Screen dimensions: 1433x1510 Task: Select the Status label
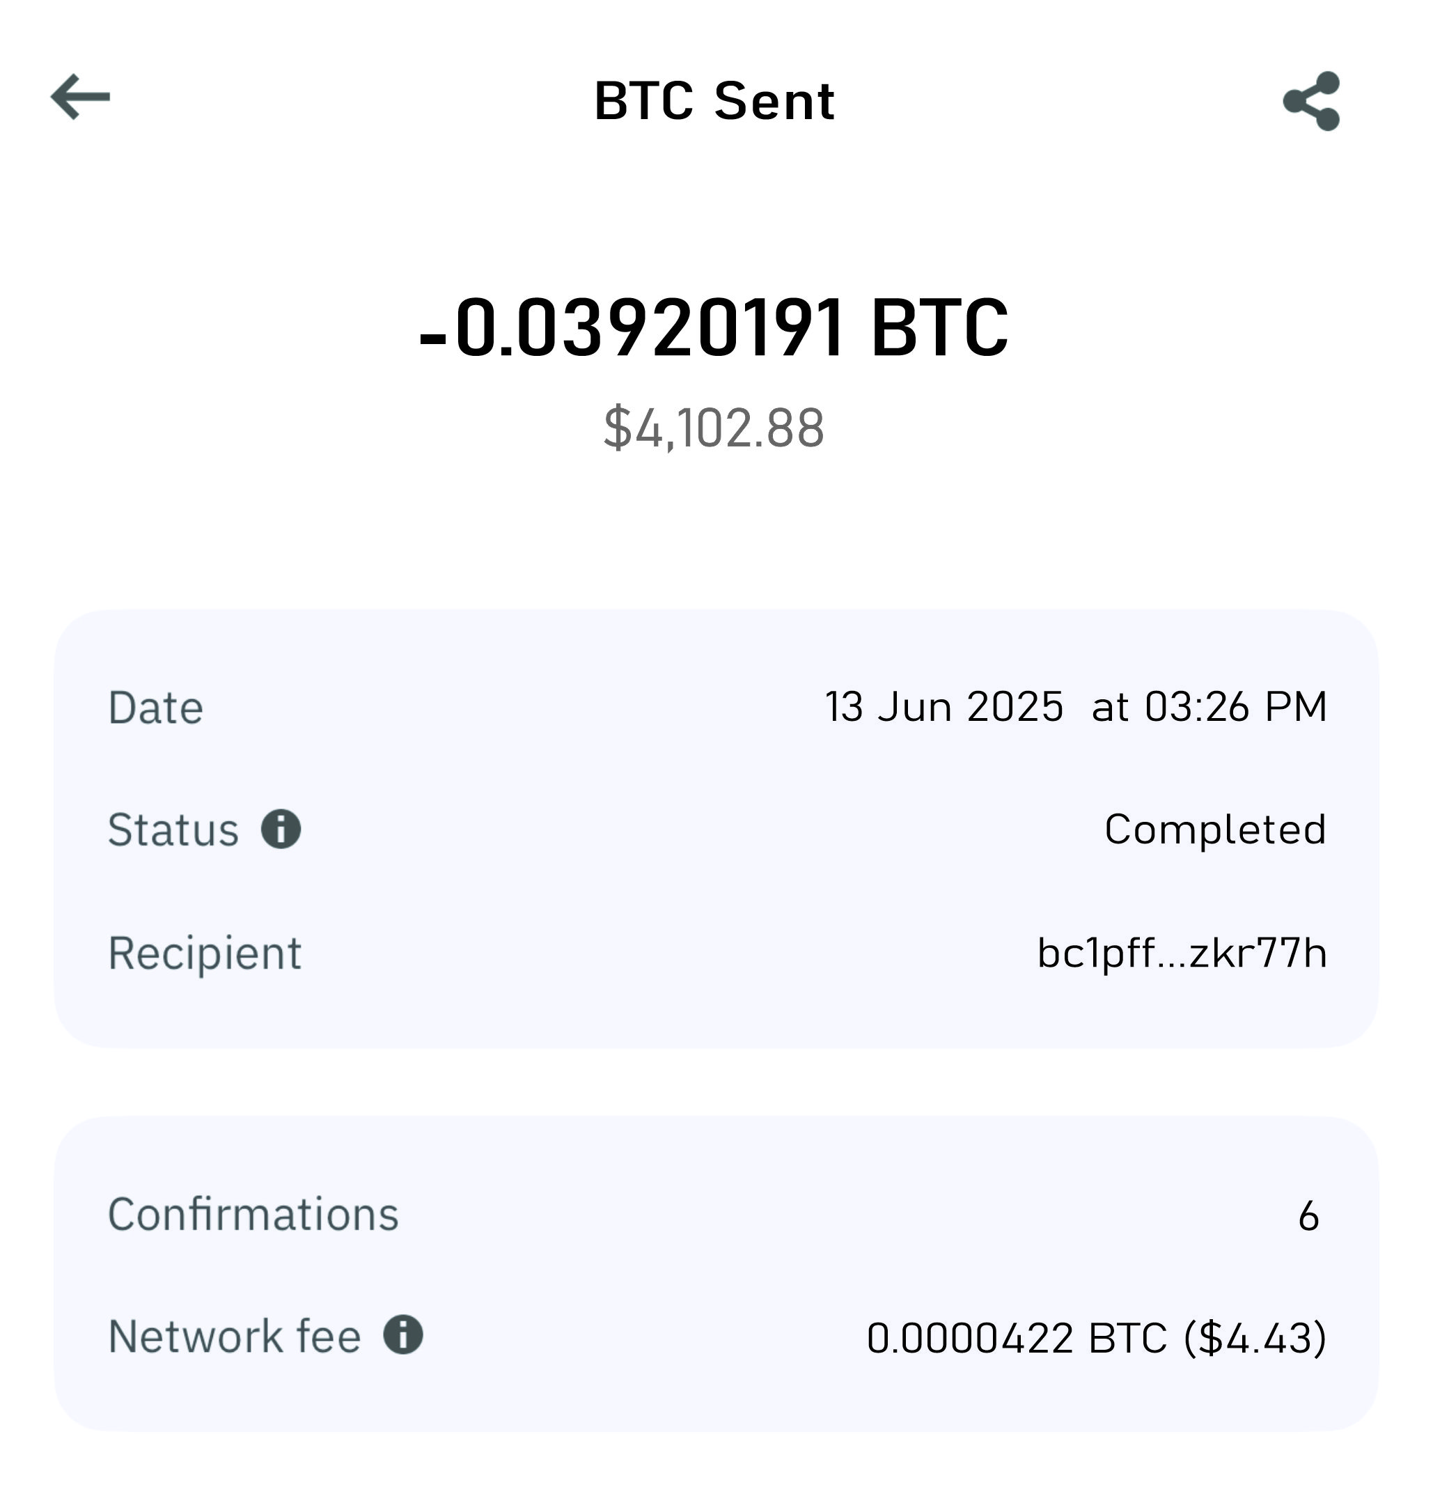(173, 830)
